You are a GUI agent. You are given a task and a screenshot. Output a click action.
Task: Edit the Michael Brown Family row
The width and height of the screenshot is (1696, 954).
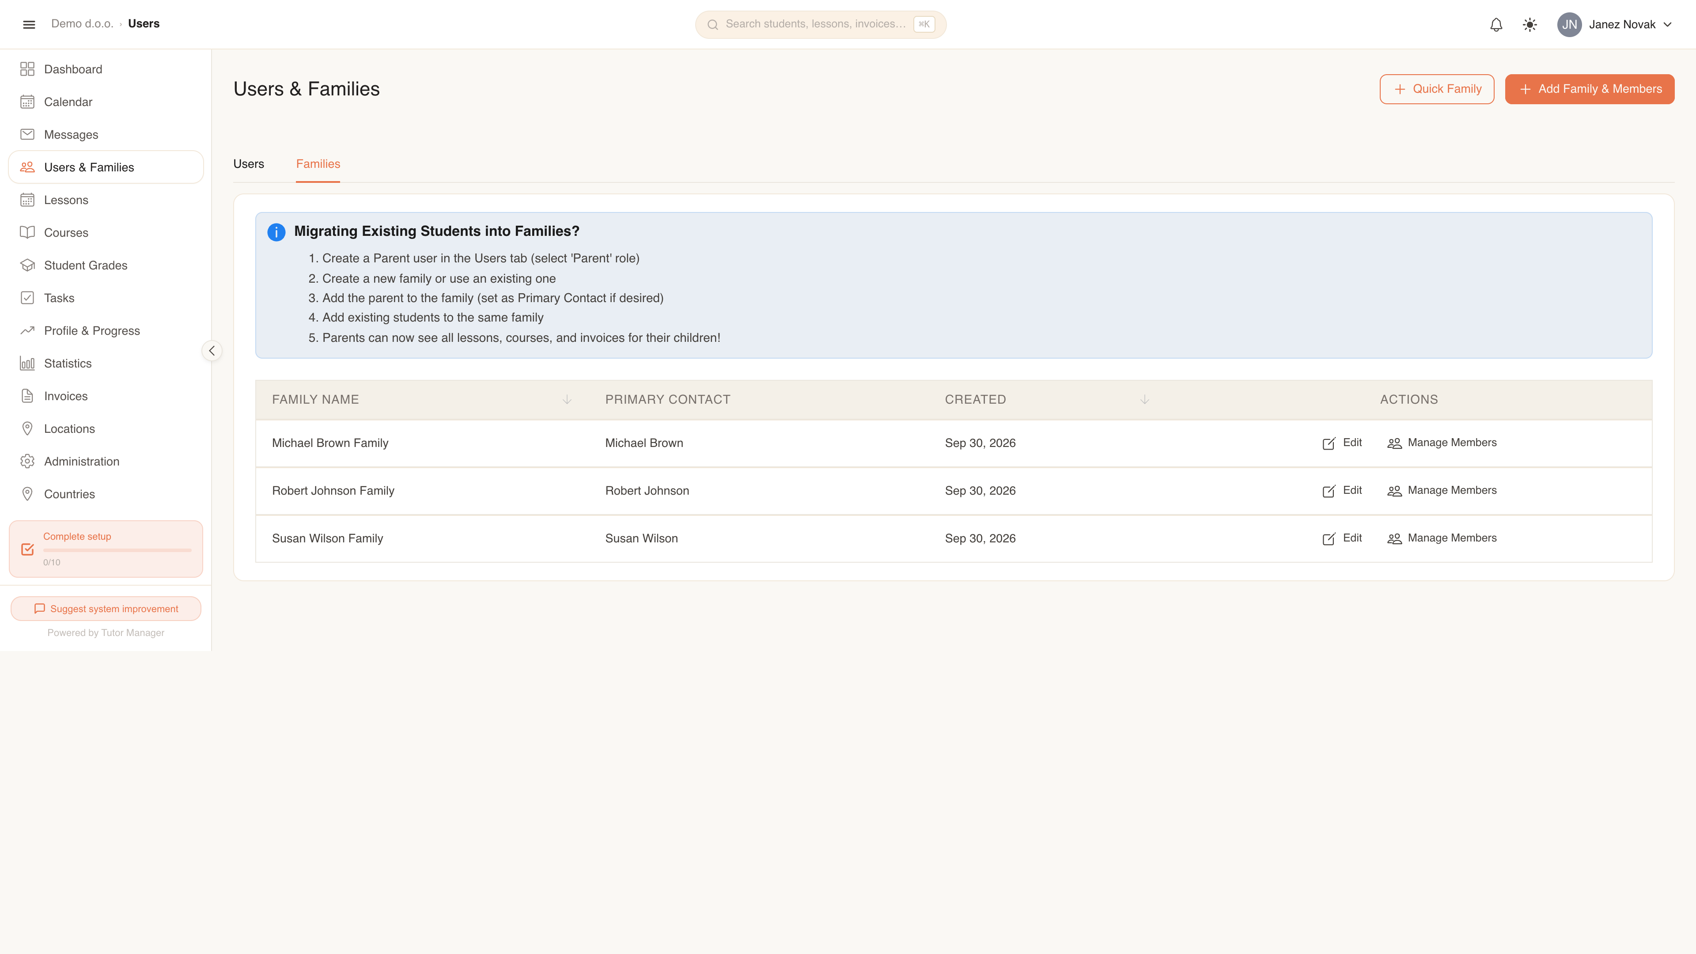pos(1342,443)
